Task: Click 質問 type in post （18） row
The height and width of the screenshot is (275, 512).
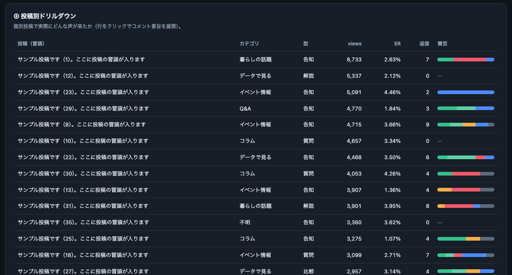Action: 309,255
